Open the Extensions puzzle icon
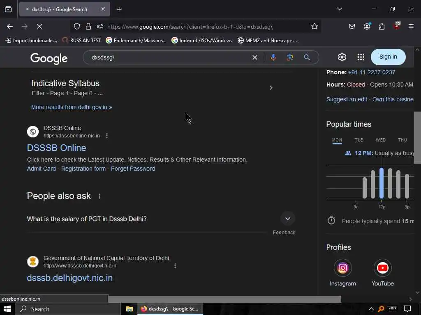The height and width of the screenshot is (315, 421). [382, 26]
